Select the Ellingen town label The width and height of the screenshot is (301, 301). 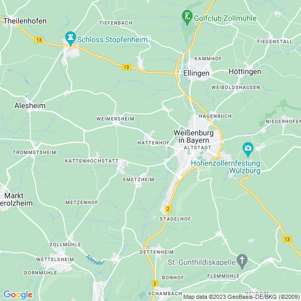[196, 73]
